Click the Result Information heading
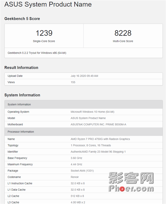Screen dimensions: 166x204 tap(21, 68)
